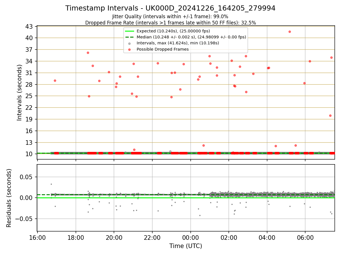Click the dashed dark green line sample in the legend

pos(129,37)
